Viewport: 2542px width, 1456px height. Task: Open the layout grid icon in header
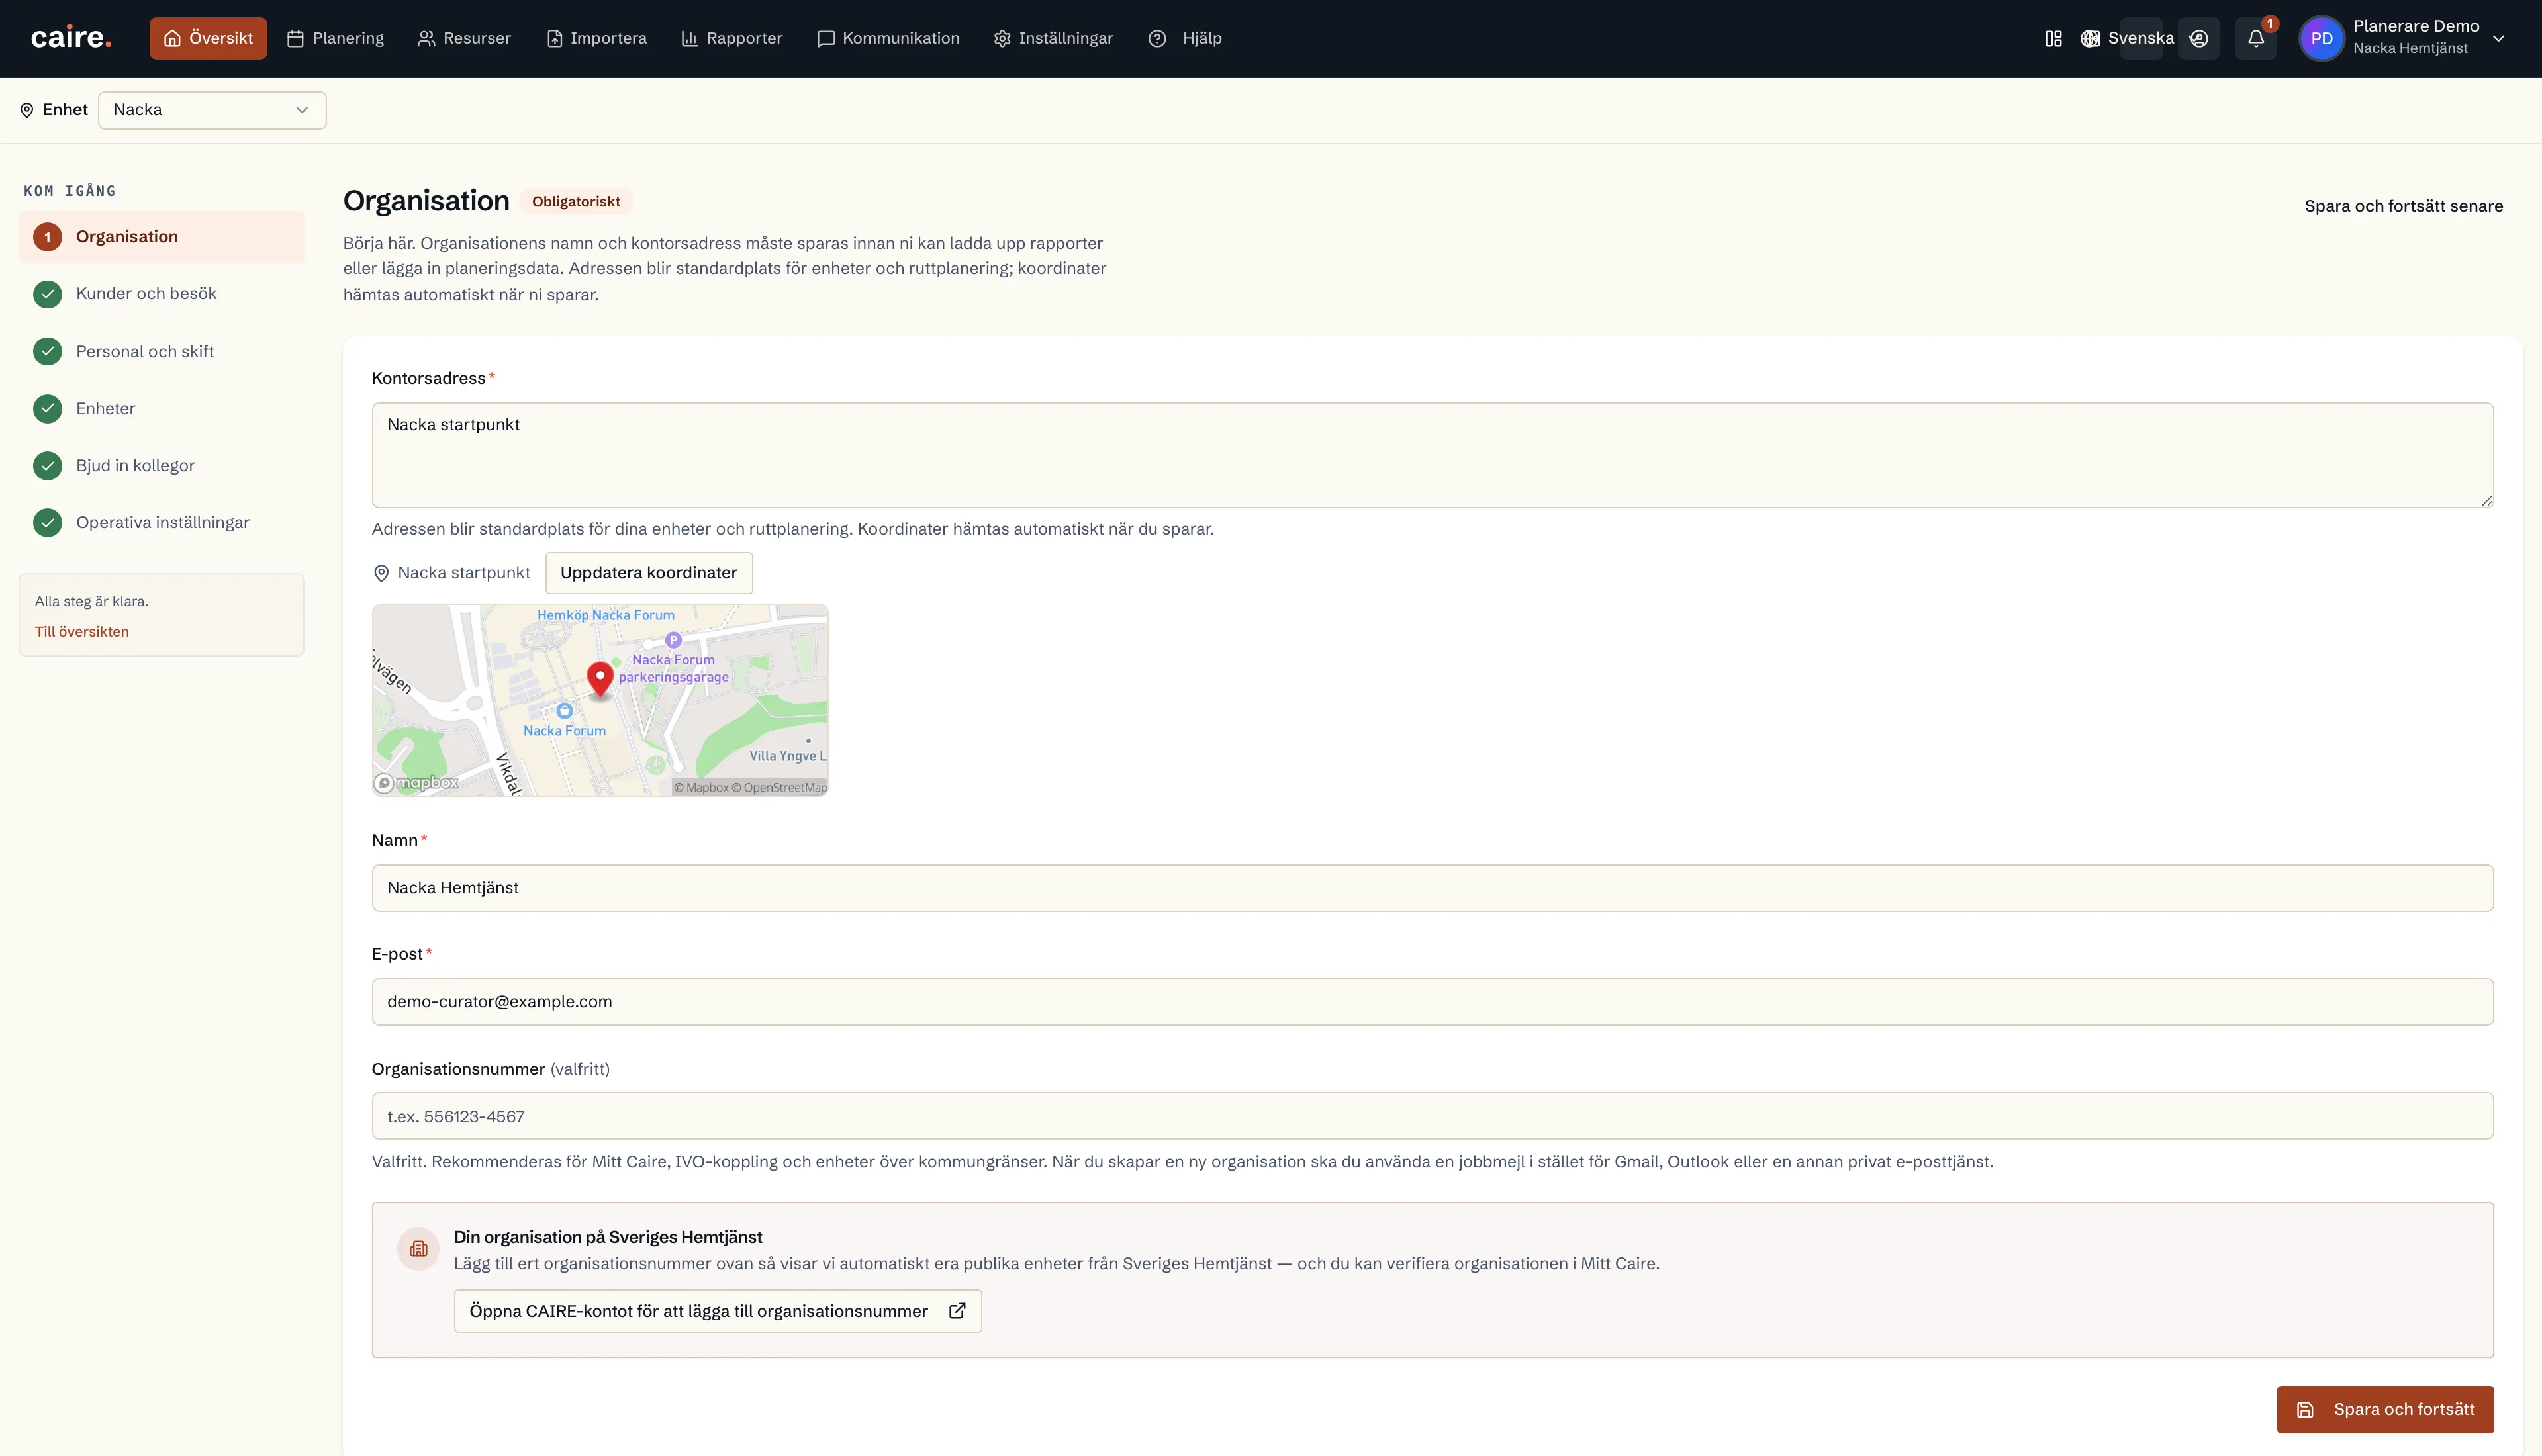coord(2053,38)
